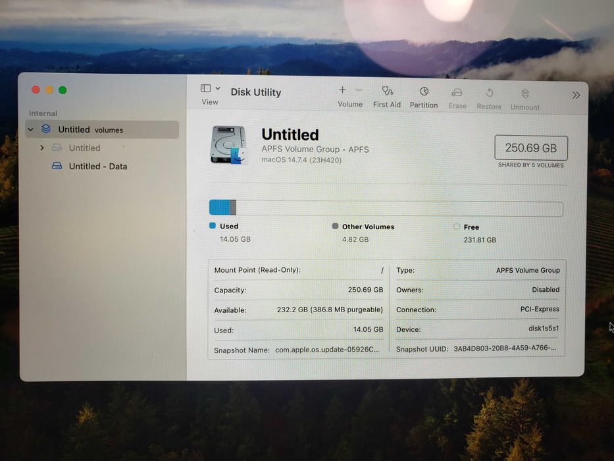The height and width of the screenshot is (461, 614).
Task: Click the Type APFS Volume Group value
Action: click(528, 270)
